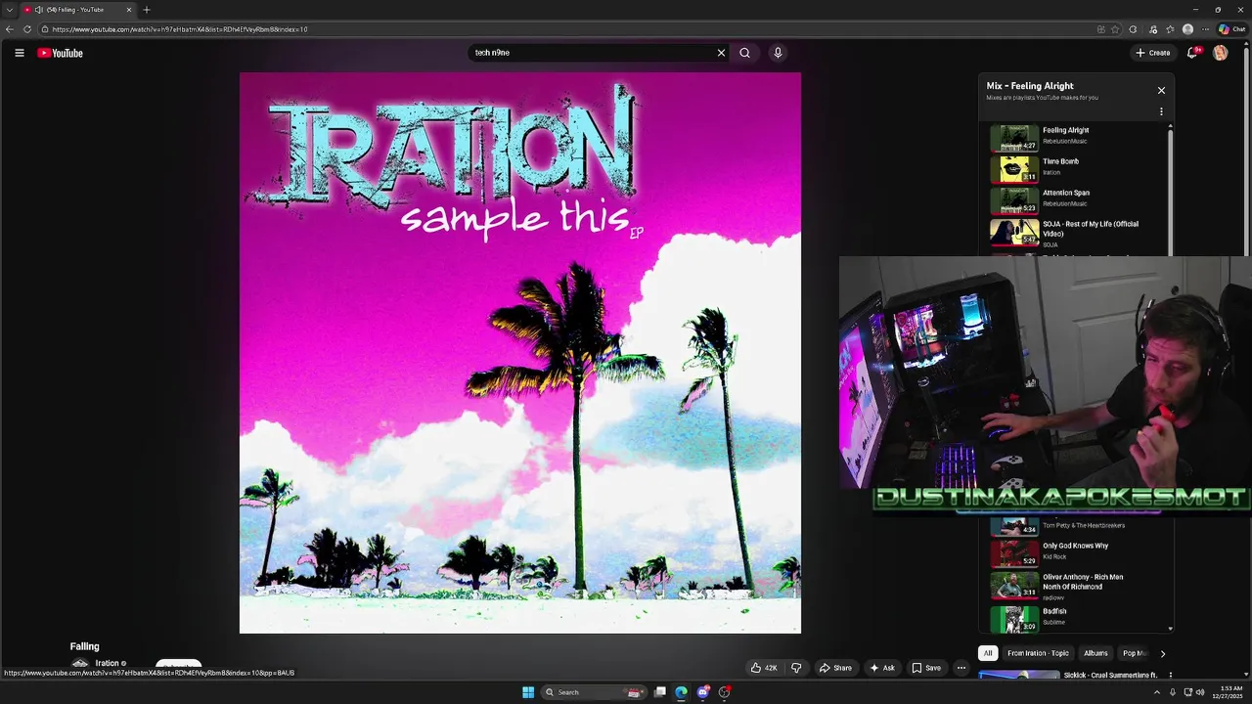This screenshot has height=704, width=1252.
Task: Play Time Bomb by Iration
Action: point(1076,168)
